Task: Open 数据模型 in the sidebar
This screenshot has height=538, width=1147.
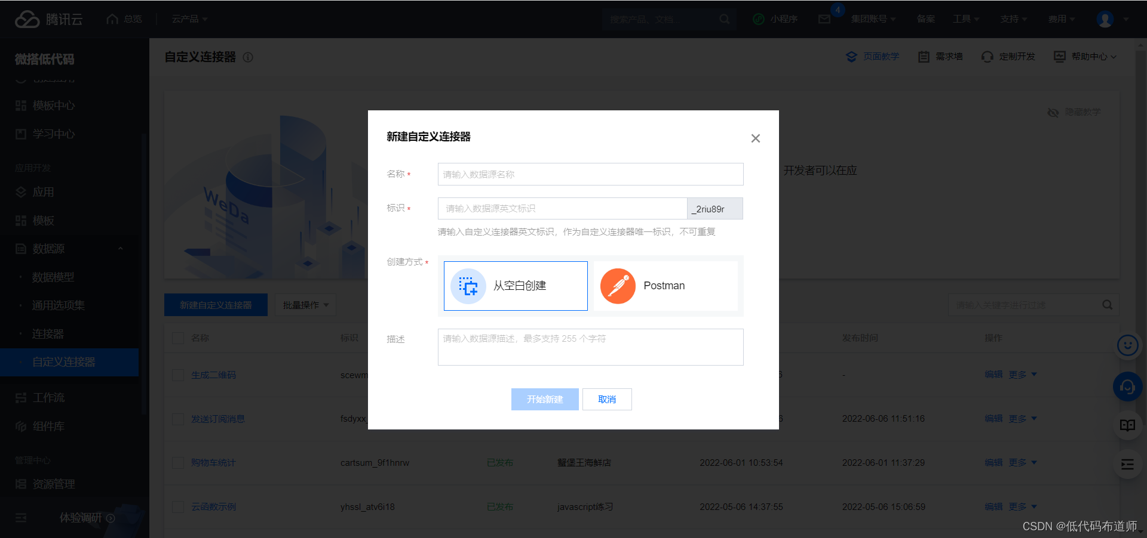Action: [53, 277]
